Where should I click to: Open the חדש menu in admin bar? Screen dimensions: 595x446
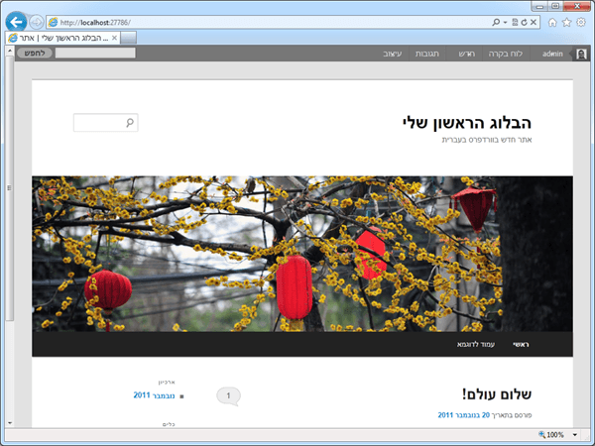click(x=466, y=54)
